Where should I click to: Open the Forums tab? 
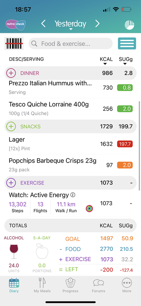(98, 285)
